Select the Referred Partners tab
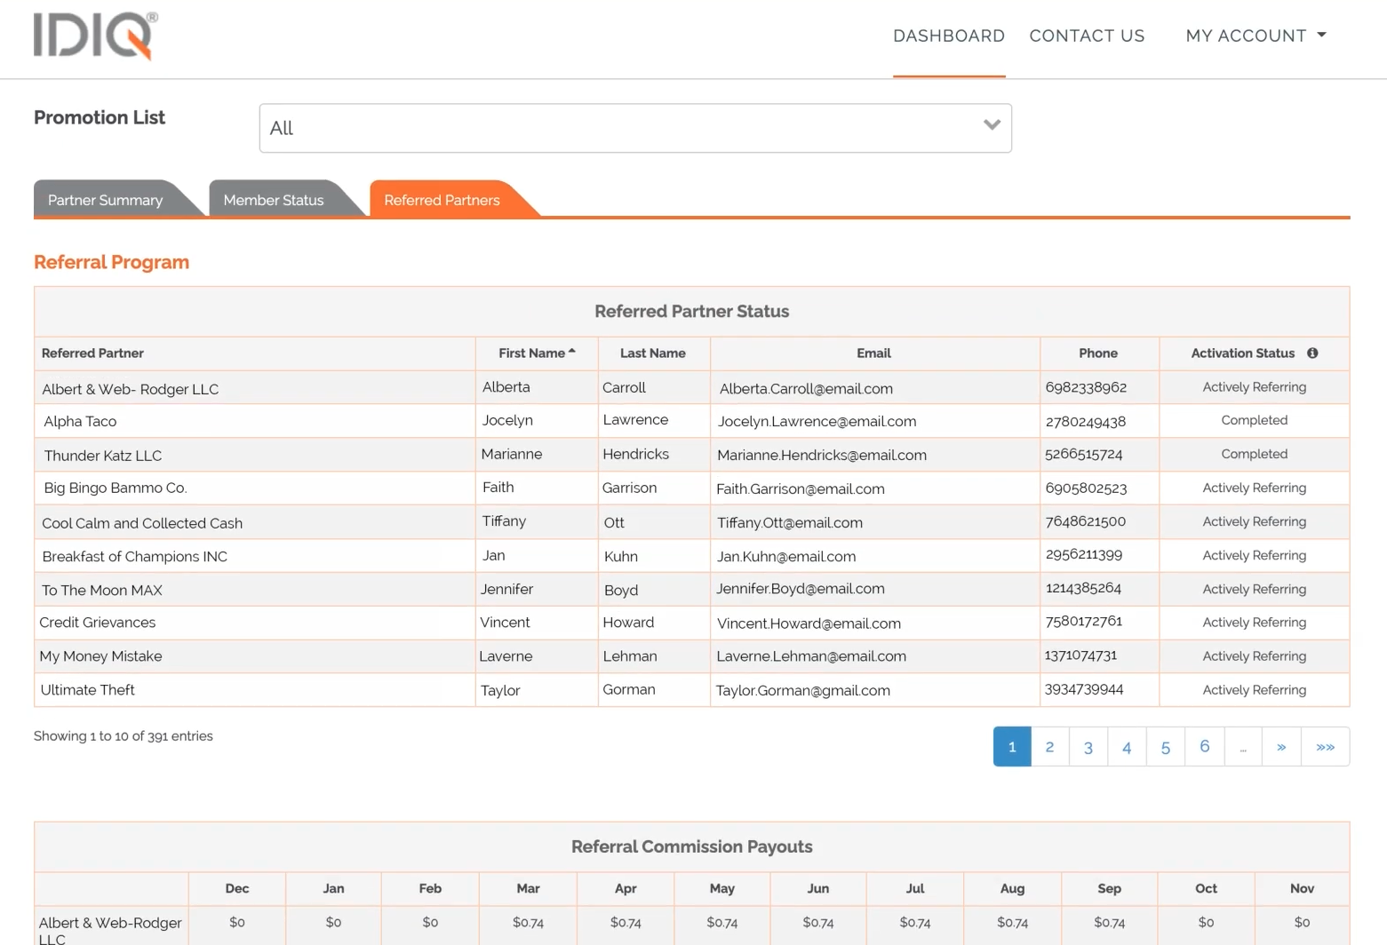This screenshot has height=945, width=1387. click(442, 200)
